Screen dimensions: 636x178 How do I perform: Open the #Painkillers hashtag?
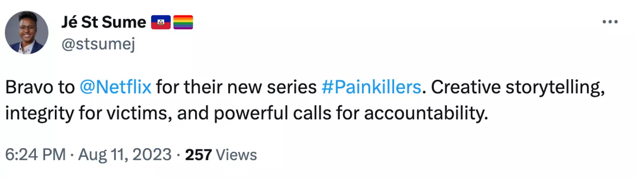[x=371, y=88]
